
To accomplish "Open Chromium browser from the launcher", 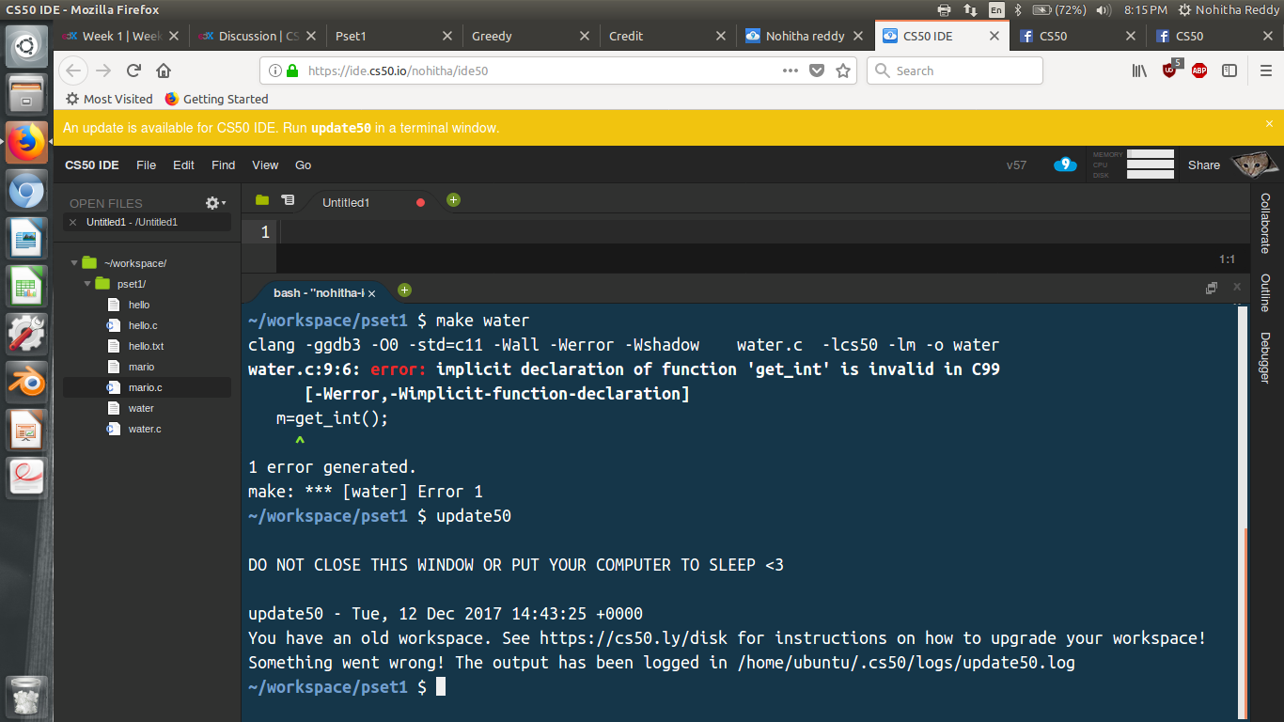I will [26, 191].
